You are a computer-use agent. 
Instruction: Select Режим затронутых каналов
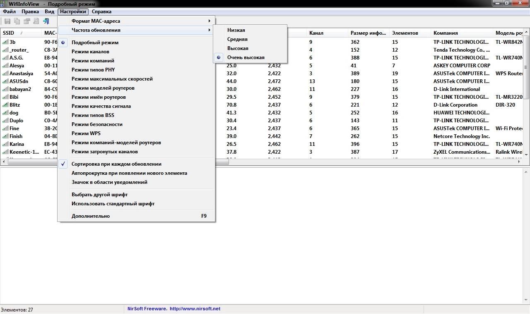(x=136, y=152)
